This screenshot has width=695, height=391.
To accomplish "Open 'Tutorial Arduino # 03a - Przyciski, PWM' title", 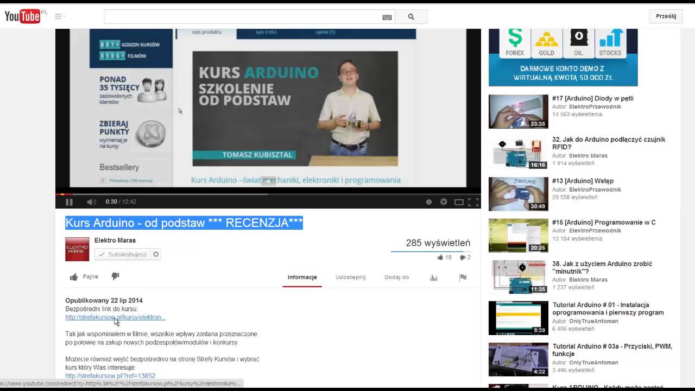I will pos(612,350).
